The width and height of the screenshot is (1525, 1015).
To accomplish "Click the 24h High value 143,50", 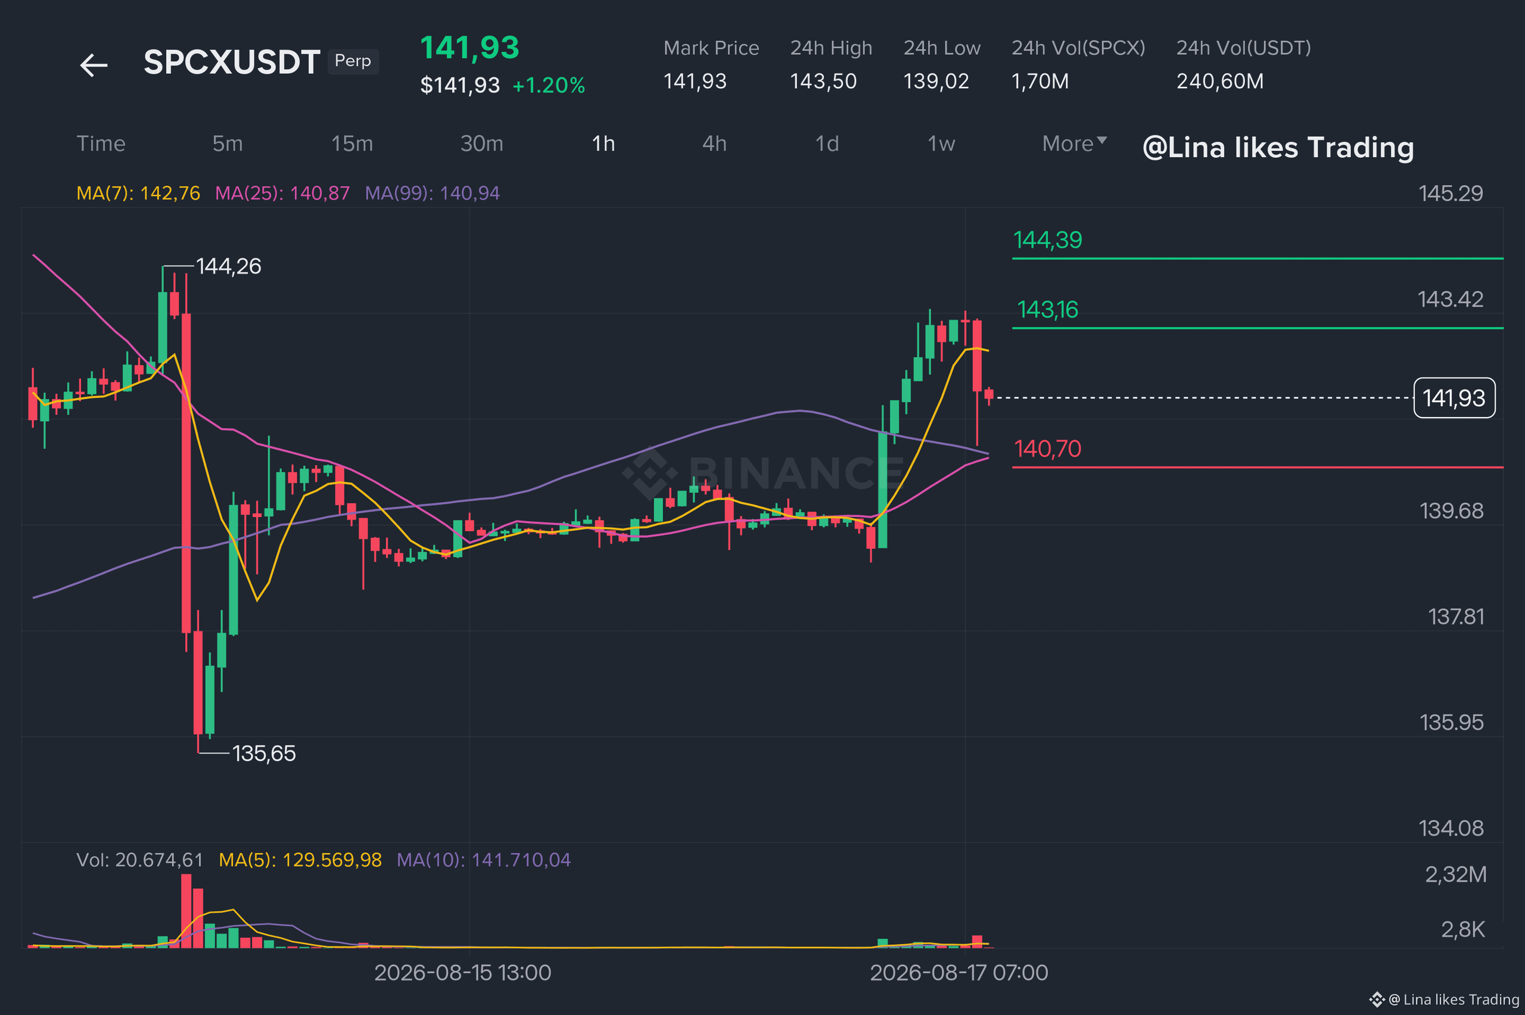I will [x=823, y=82].
